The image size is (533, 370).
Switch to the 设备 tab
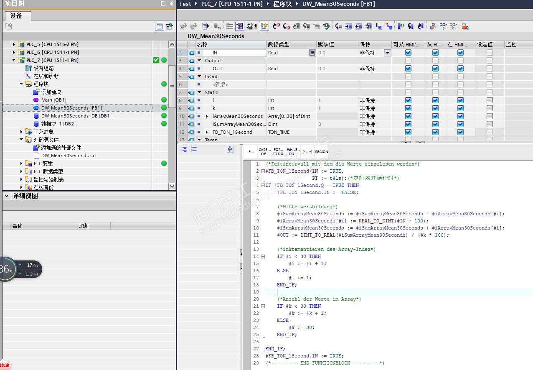(17, 15)
